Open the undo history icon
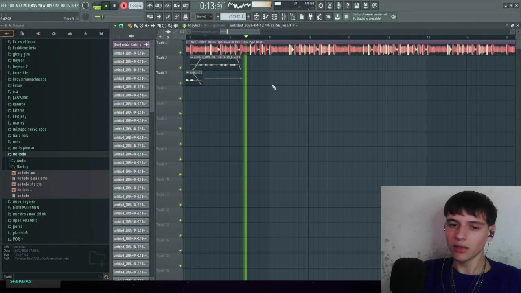521x293 pixels. pos(321,6)
